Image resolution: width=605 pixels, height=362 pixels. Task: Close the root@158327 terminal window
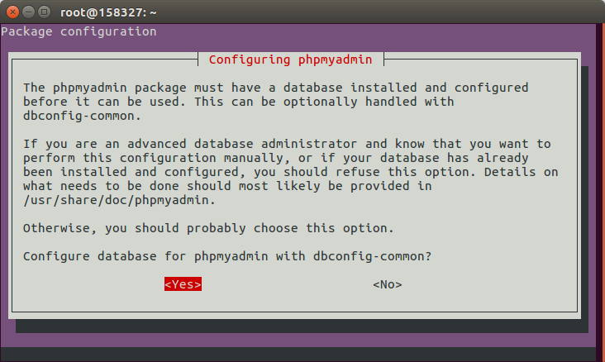[x=12, y=12]
